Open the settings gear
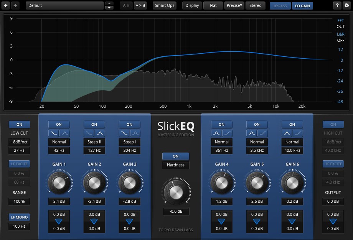353x240 pixels. coord(346,5)
